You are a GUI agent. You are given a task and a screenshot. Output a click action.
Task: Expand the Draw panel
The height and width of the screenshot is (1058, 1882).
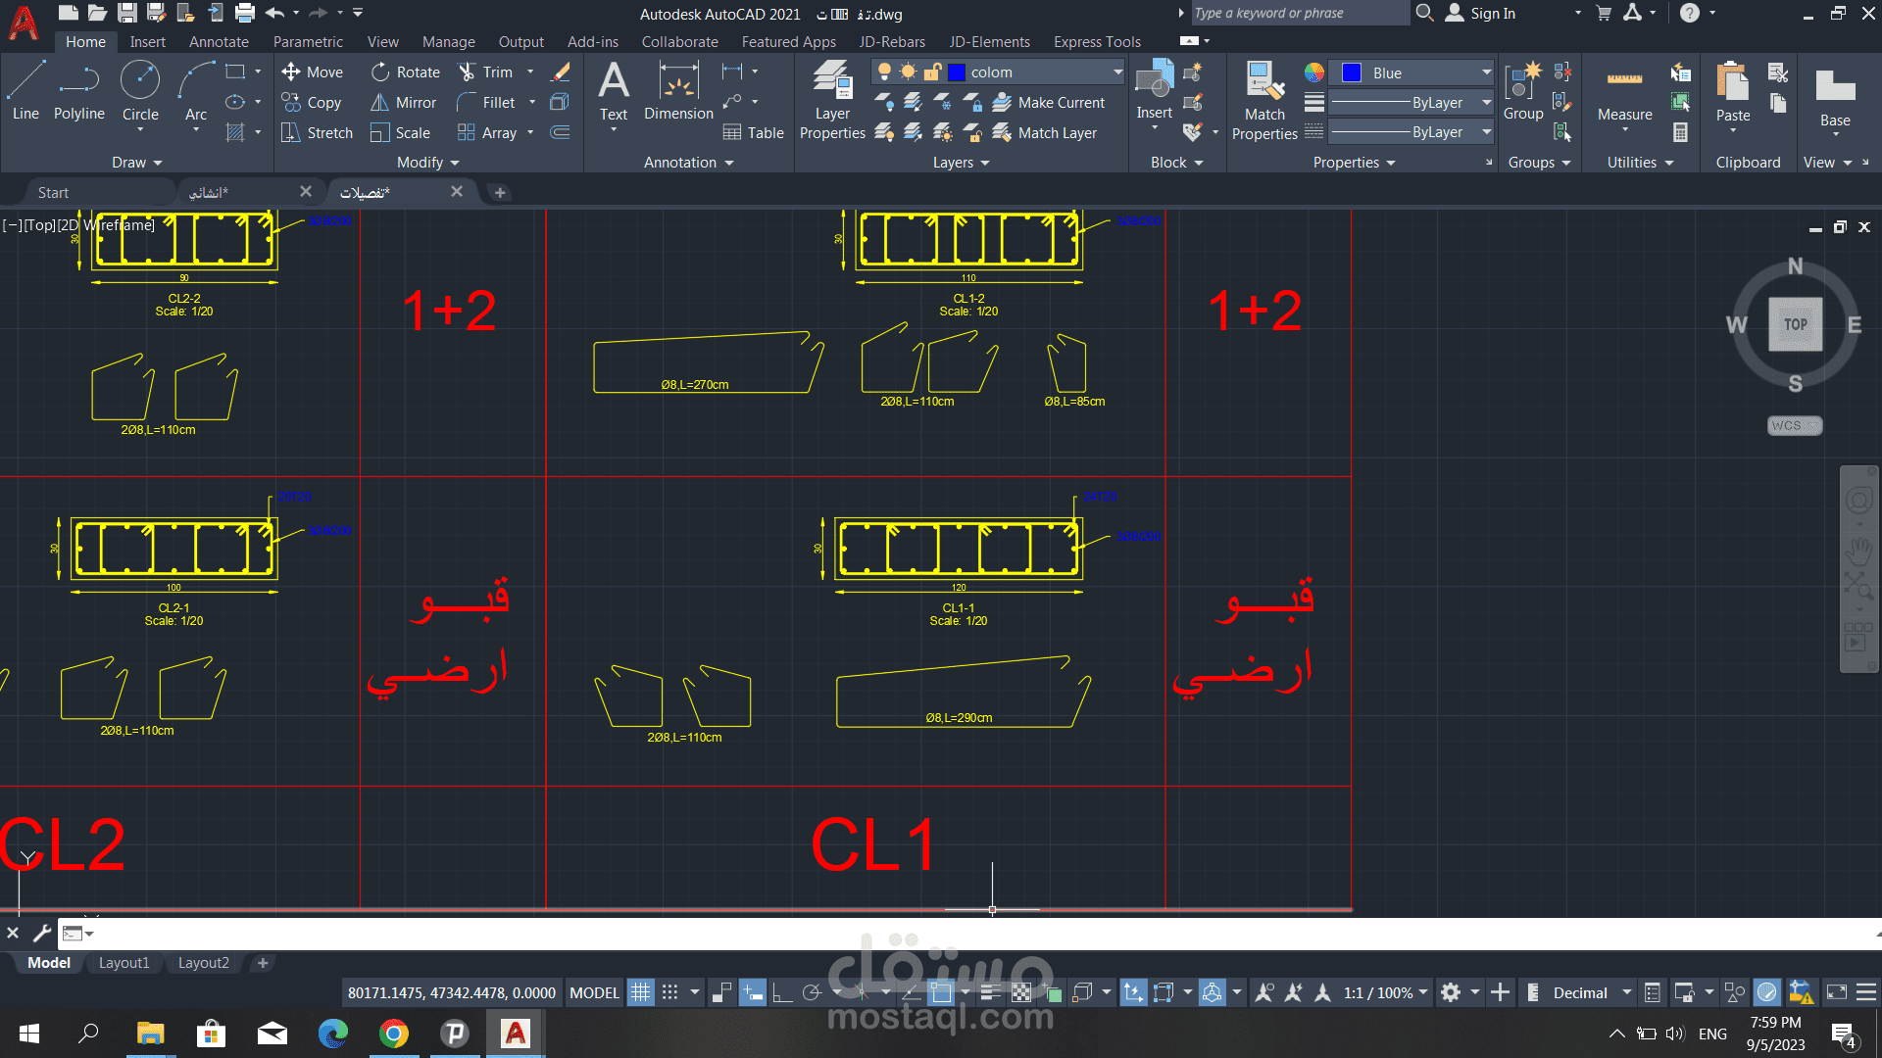pyautogui.click(x=136, y=162)
